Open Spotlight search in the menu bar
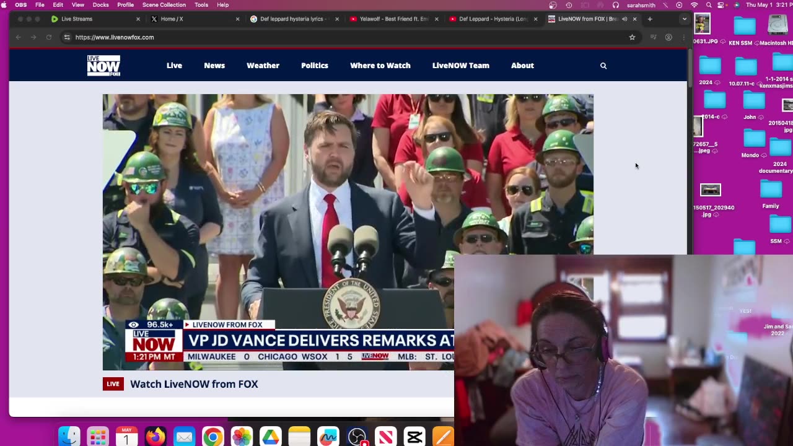 coord(709,5)
